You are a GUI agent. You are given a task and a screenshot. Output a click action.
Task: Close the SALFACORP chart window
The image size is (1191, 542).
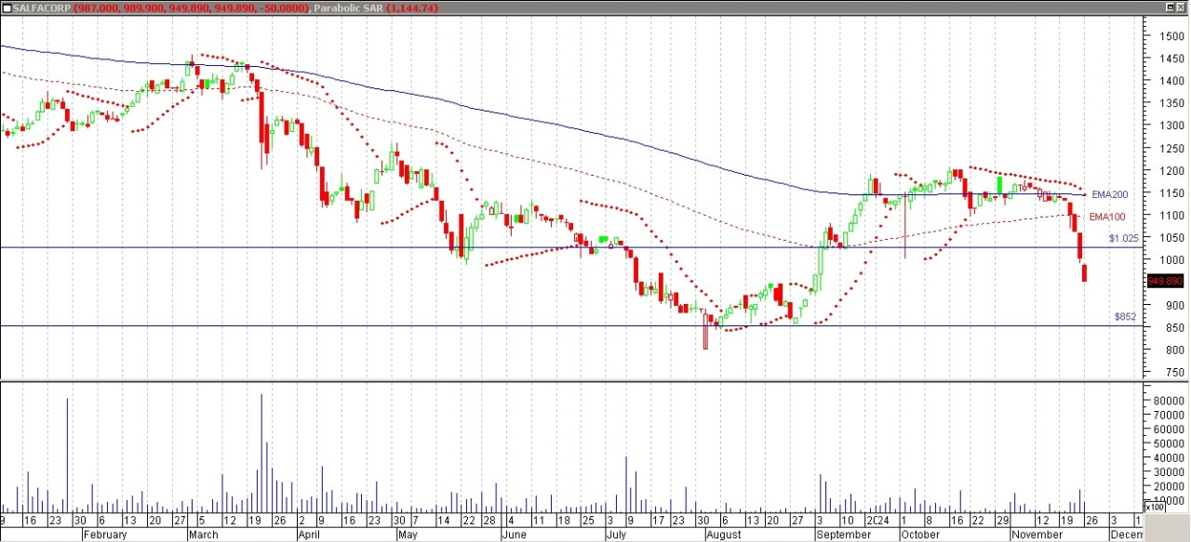pos(1182,7)
